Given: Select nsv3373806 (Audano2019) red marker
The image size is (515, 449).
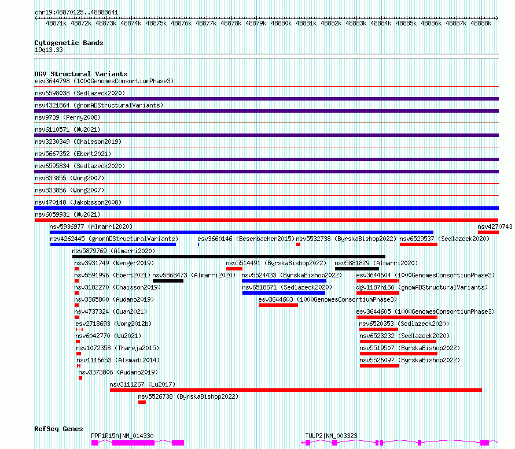Looking at the screenshot, I should 80,378.
